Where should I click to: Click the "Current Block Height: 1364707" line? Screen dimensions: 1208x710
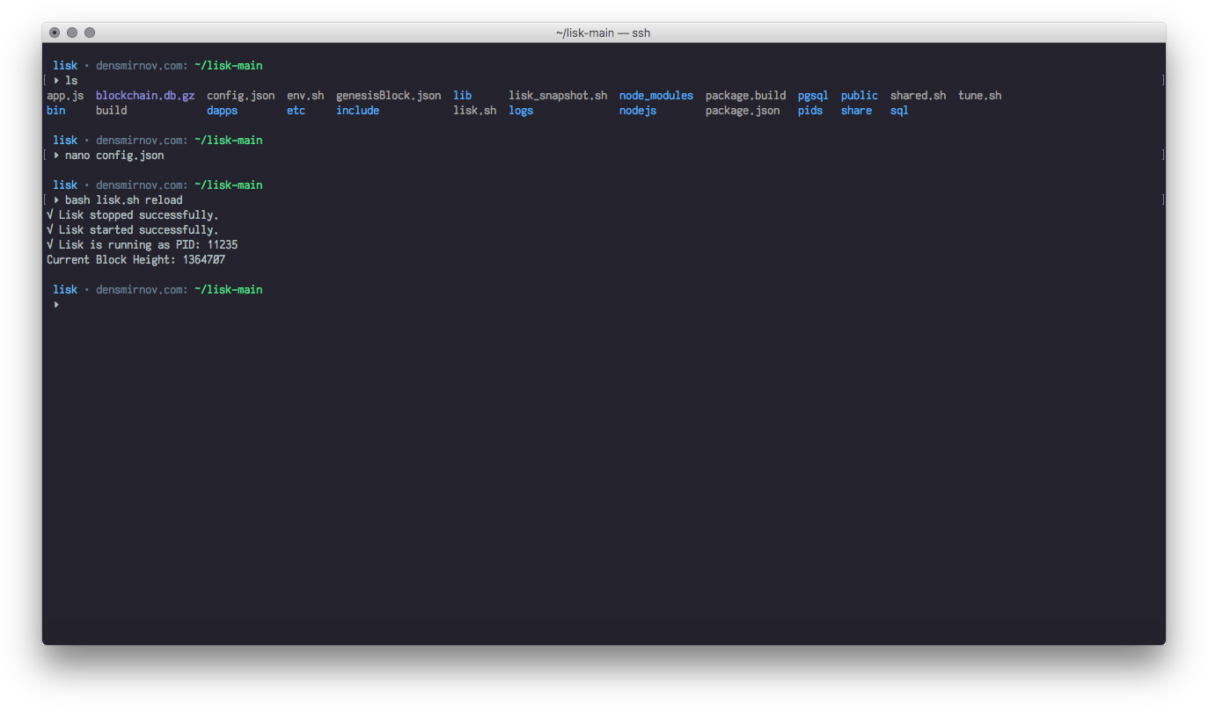click(136, 260)
